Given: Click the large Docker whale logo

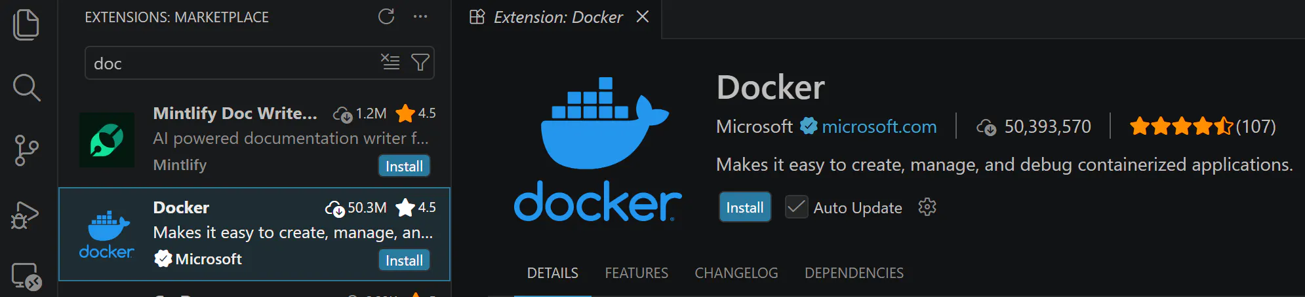Looking at the screenshot, I should 598,149.
